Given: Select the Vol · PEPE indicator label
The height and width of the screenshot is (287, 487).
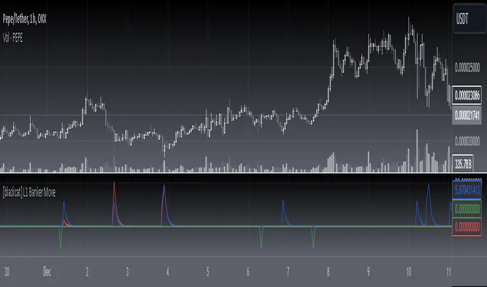Looking at the screenshot, I should coord(13,38).
